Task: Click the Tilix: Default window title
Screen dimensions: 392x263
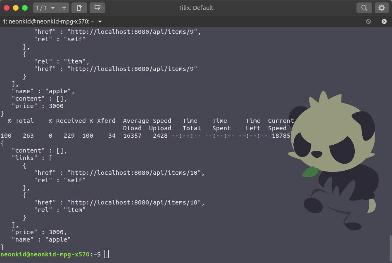Action: click(196, 8)
